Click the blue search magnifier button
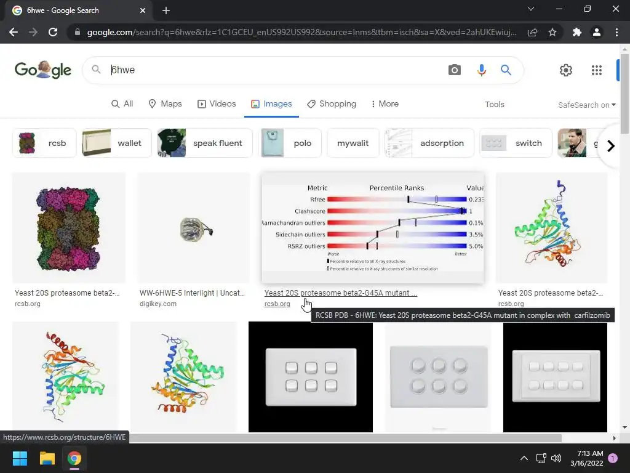 506,70
